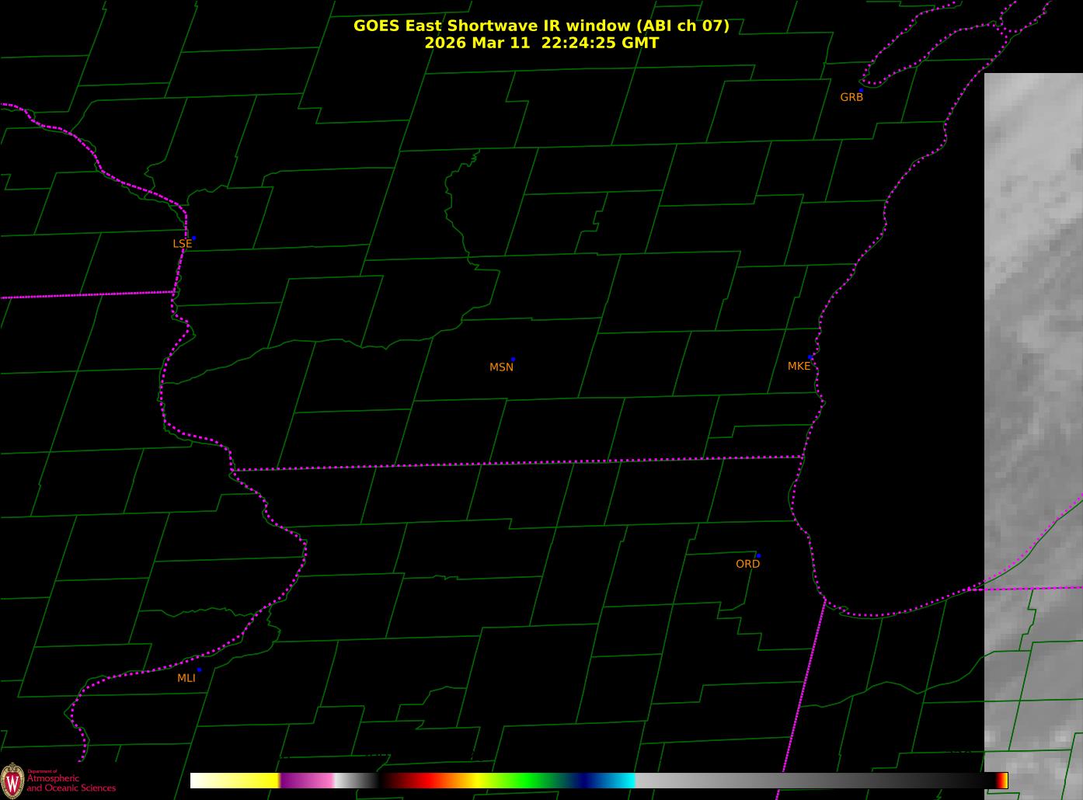Click the MKE station label

(799, 366)
